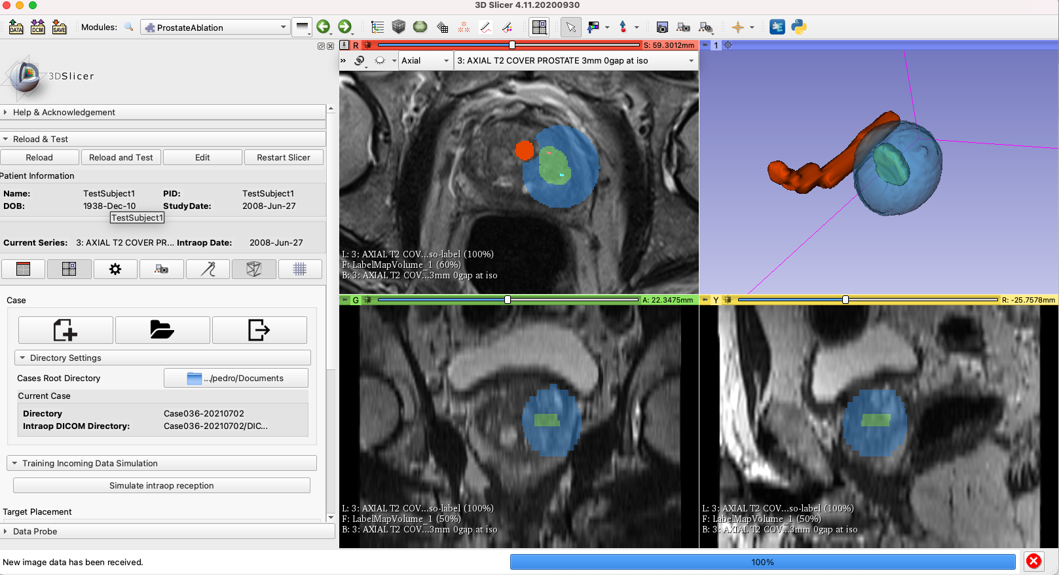The image size is (1059, 575).
Task: Open the Axial orientation dropdown
Action: 425,61
